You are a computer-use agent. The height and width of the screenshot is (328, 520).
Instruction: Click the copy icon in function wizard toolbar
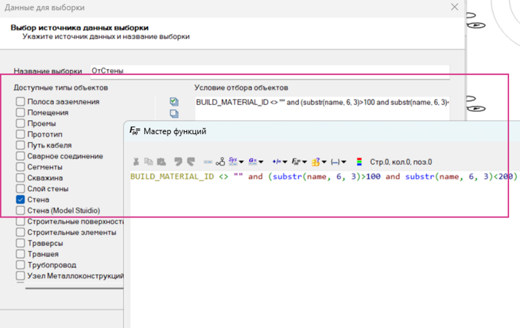(148, 162)
